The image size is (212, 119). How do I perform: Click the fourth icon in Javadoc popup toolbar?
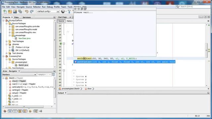pyautogui.click(x=85, y=9)
